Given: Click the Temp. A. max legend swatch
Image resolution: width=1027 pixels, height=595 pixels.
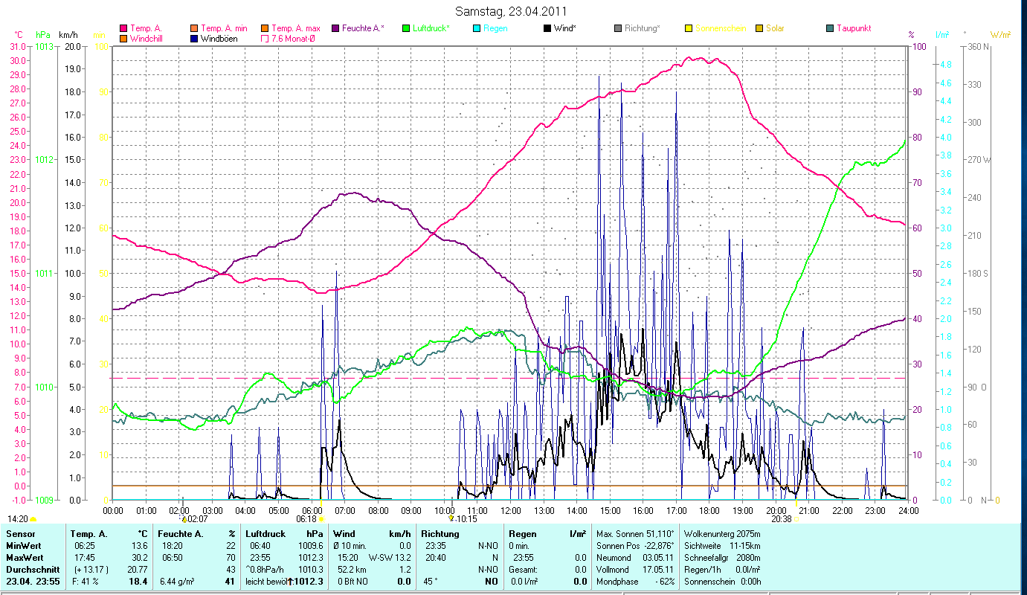Looking at the screenshot, I should (x=265, y=28).
